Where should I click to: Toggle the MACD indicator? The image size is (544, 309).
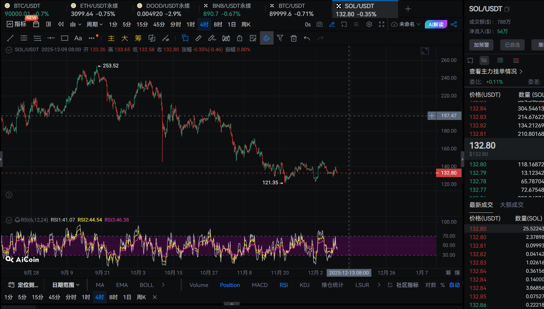pyautogui.click(x=260, y=285)
